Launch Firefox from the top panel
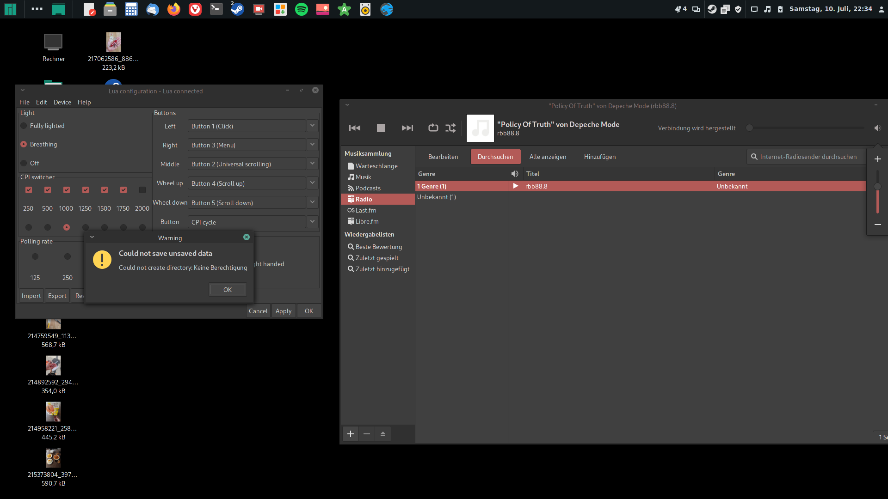This screenshot has height=499, width=888. click(x=174, y=9)
